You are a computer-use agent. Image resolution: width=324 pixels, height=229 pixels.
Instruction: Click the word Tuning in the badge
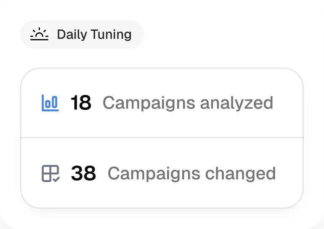tap(111, 35)
